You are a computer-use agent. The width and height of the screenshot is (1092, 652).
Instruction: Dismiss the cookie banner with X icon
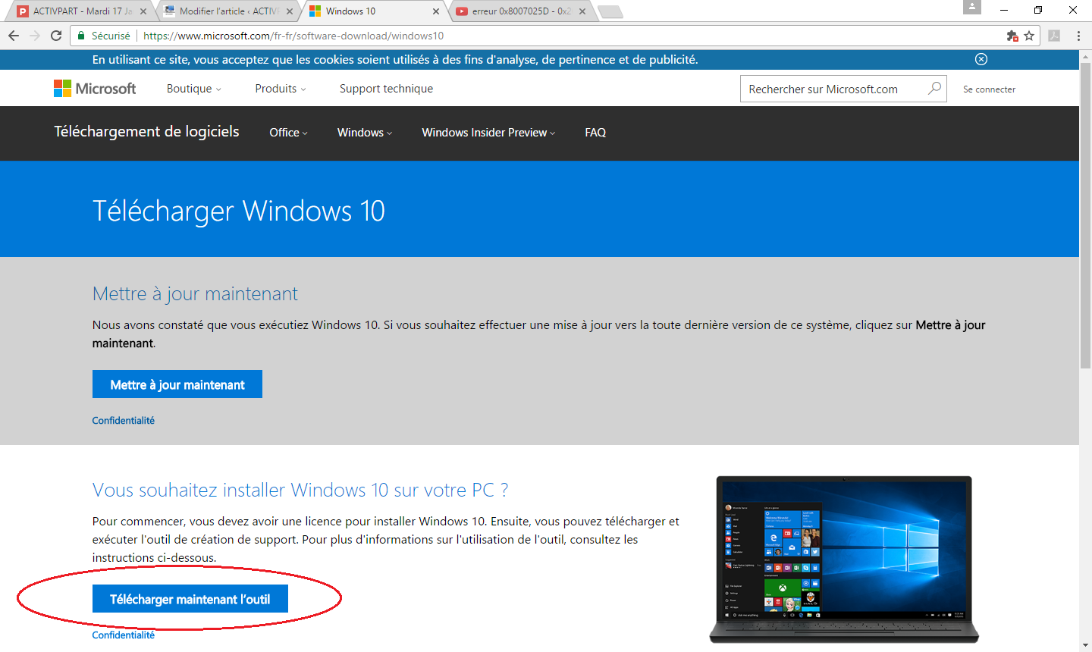(981, 59)
